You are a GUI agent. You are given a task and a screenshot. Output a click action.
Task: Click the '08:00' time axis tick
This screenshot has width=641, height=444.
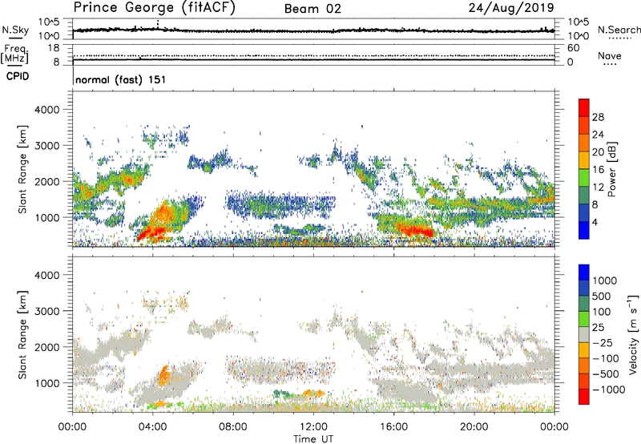click(x=233, y=427)
